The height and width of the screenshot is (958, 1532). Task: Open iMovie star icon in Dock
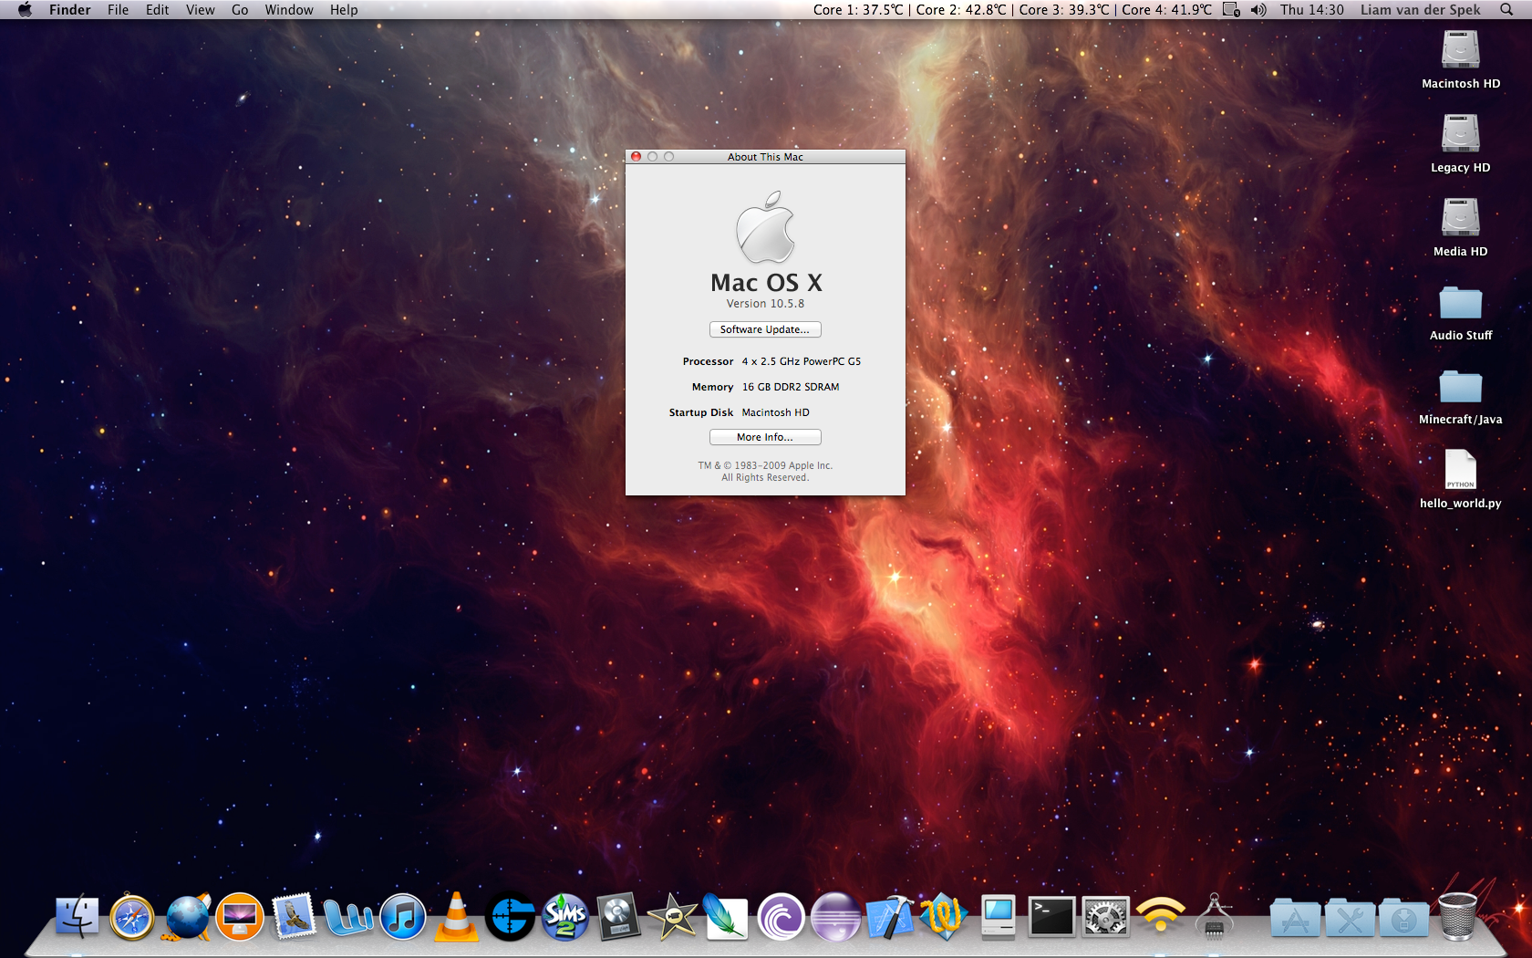[x=672, y=917]
